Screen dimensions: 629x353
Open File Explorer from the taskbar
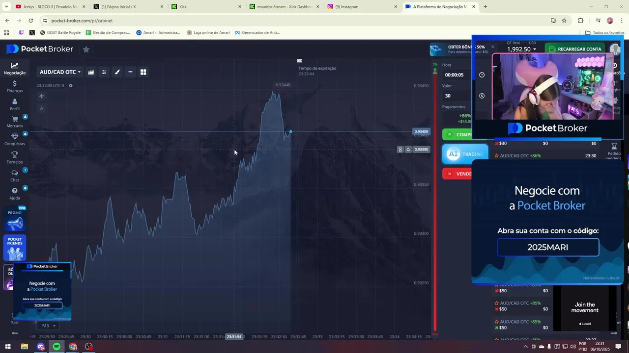[x=24, y=347]
